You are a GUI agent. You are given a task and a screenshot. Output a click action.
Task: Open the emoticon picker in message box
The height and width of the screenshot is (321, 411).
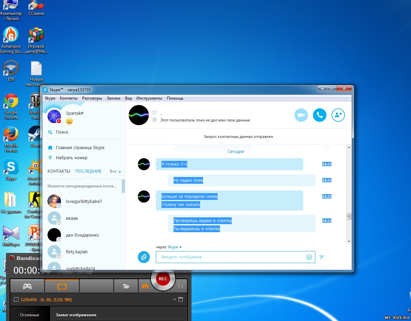point(309,257)
